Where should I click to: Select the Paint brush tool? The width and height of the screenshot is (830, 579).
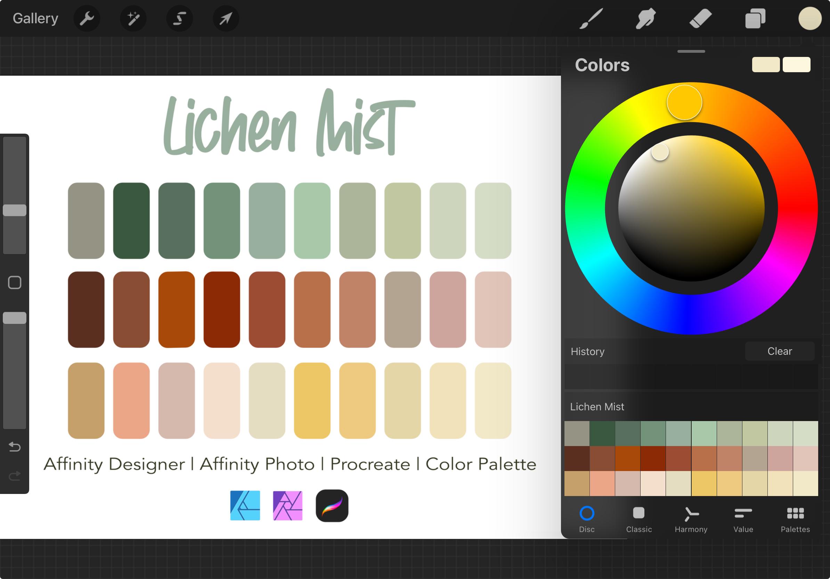pyautogui.click(x=592, y=18)
